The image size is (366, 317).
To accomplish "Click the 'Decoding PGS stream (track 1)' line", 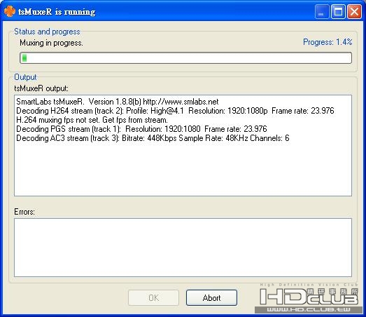I will (x=141, y=129).
